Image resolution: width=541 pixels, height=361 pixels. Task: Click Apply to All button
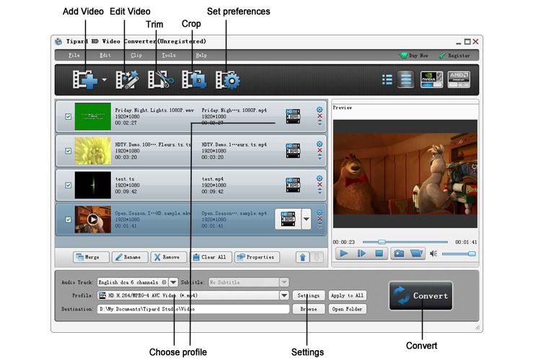tap(347, 295)
